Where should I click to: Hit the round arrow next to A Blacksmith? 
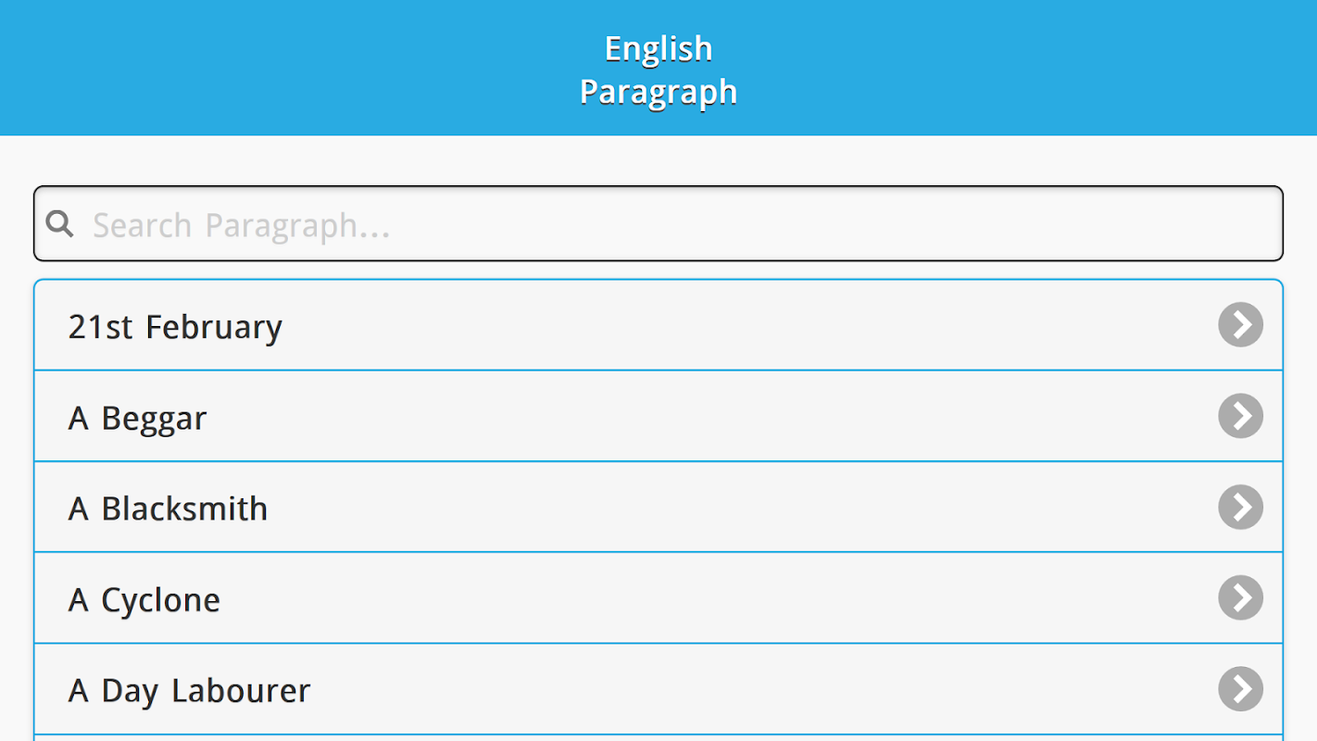(x=1240, y=507)
